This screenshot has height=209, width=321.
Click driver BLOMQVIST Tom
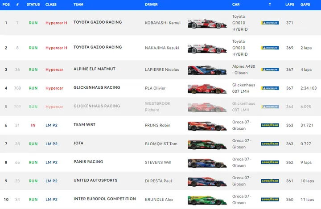[x=161, y=144]
